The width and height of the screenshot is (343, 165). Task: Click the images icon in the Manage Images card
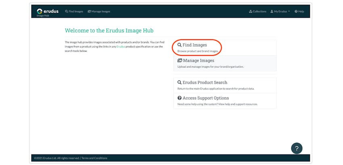(x=180, y=61)
